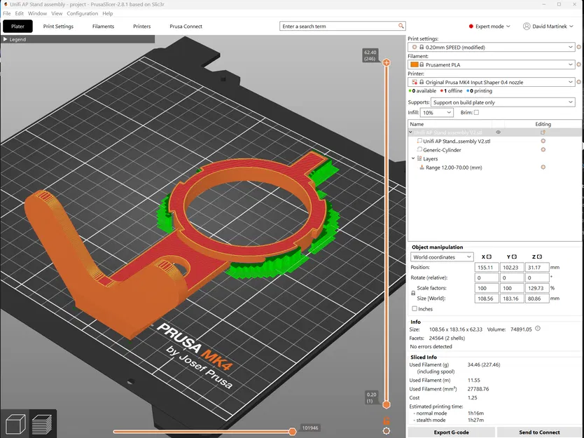Switch to 3D editor view cube icon
584x438 pixels.
point(15,424)
